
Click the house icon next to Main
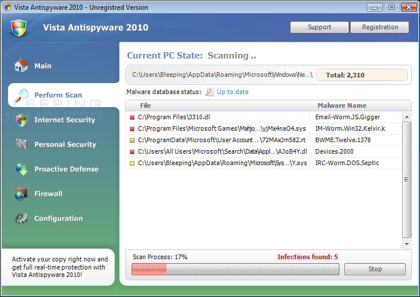click(21, 66)
